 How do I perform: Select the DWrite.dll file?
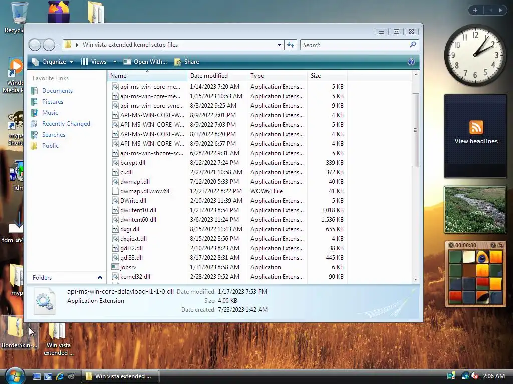pos(133,201)
